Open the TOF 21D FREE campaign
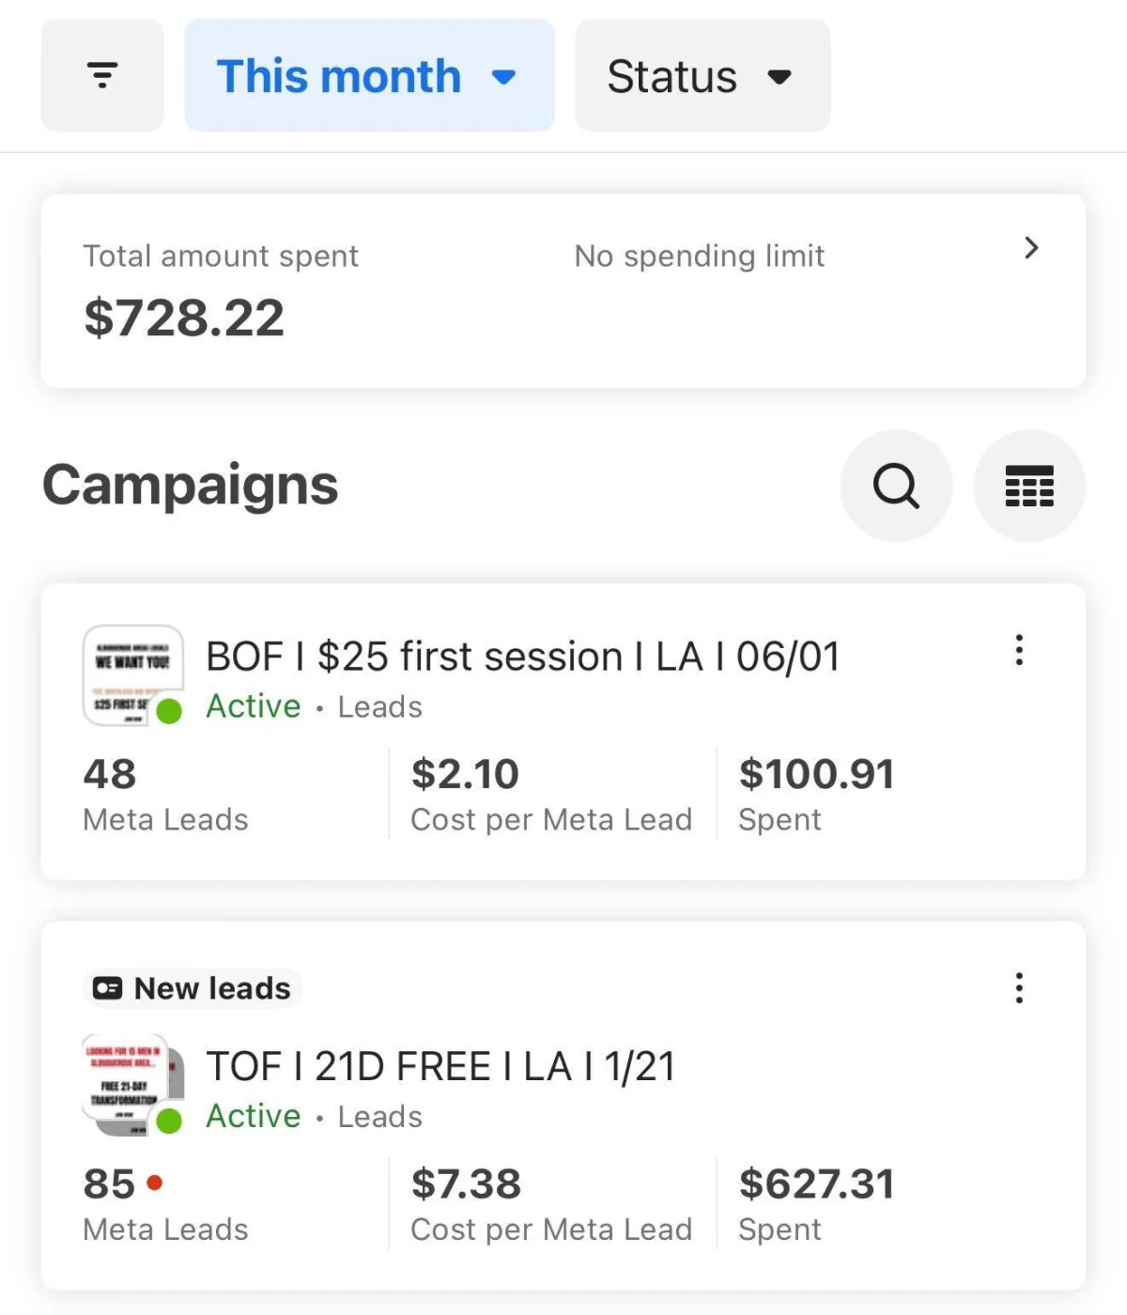This screenshot has height=1315, width=1127. [x=440, y=1066]
